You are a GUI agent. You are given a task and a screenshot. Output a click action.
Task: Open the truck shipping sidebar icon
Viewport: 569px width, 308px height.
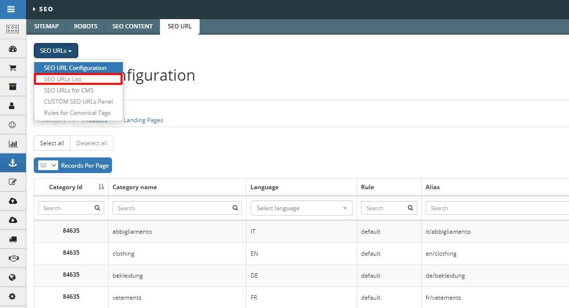click(13, 240)
